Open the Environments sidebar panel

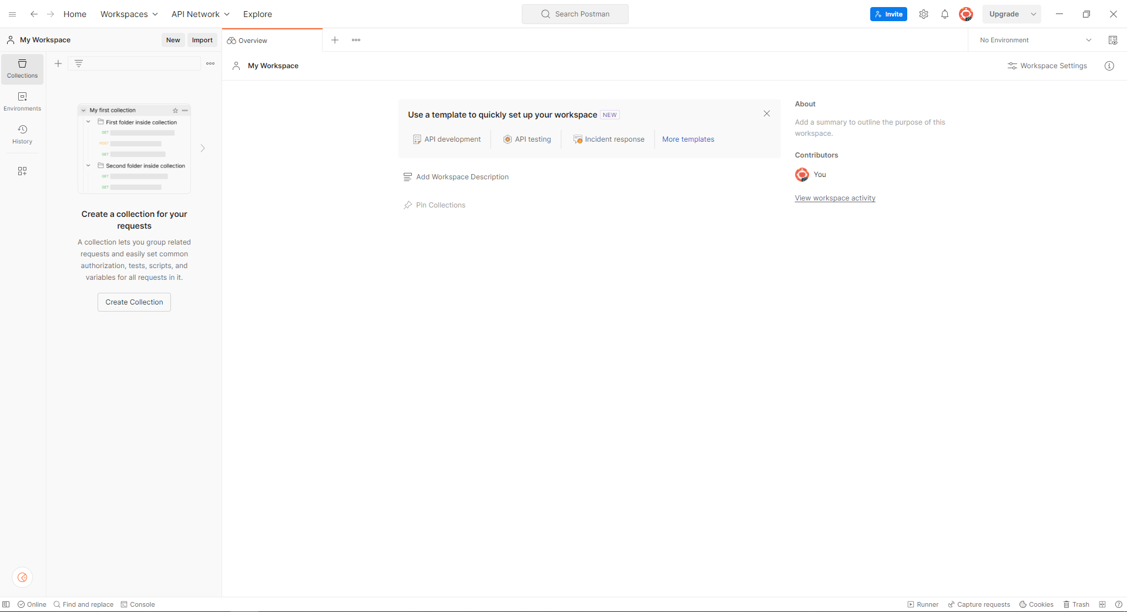22,102
